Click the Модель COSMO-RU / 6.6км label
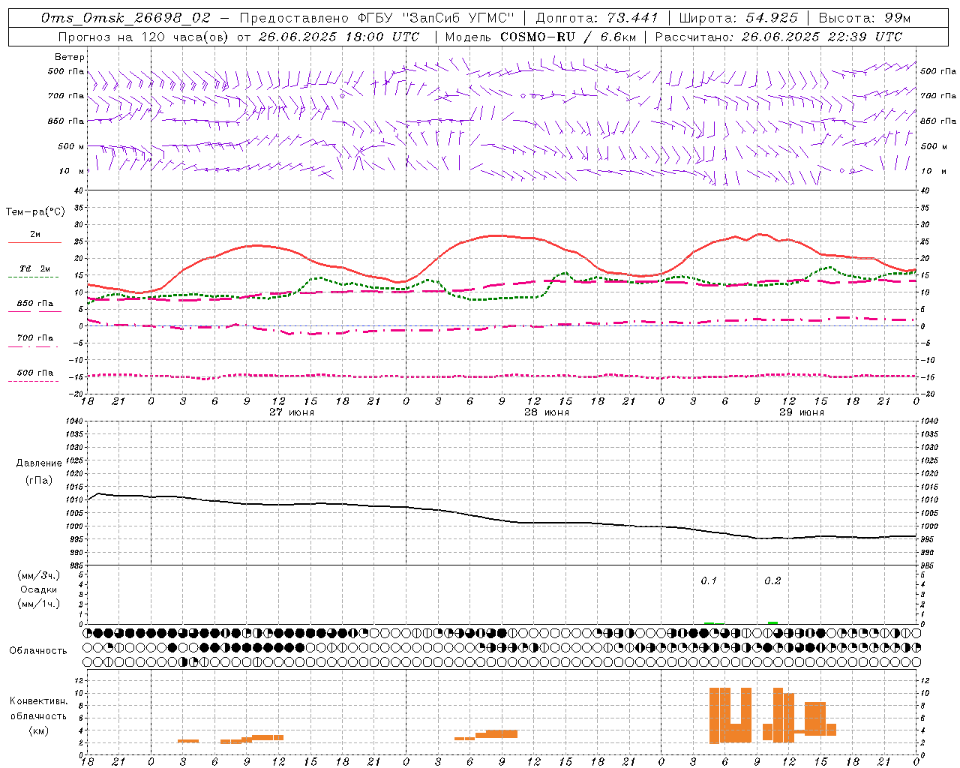Screen dimensions: 960x768 (x=541, y=37)
